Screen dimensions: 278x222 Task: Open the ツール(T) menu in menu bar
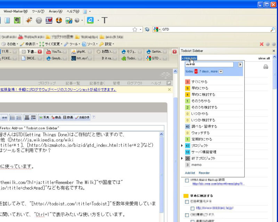(x=38, y=11)
